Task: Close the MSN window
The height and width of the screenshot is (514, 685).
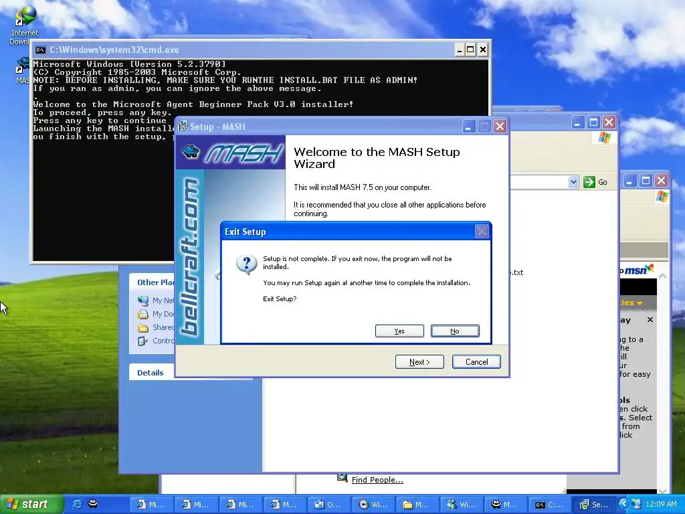Action: [x=662, y=181]
